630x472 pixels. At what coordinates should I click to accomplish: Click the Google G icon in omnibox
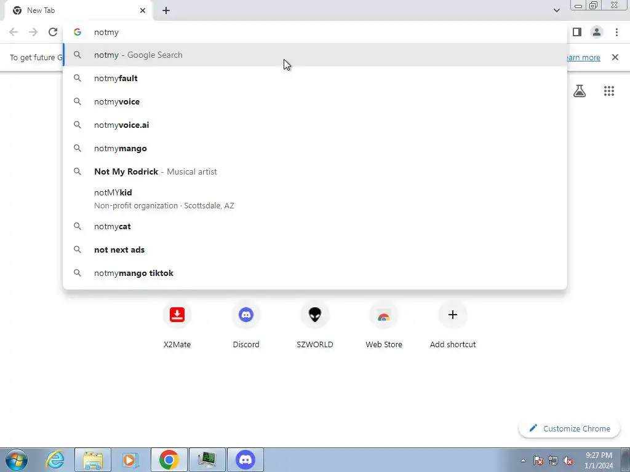point(78,32)
